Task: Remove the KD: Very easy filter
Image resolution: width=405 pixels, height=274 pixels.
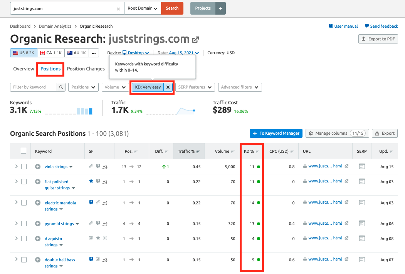Action: pyautogui.click(x=168, y=87)
